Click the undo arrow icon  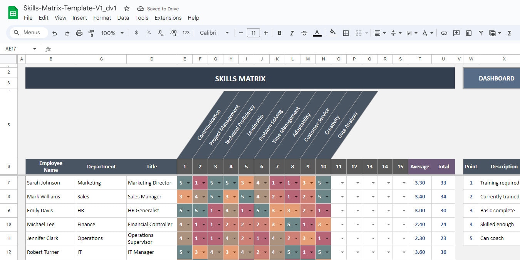(55, 33)
